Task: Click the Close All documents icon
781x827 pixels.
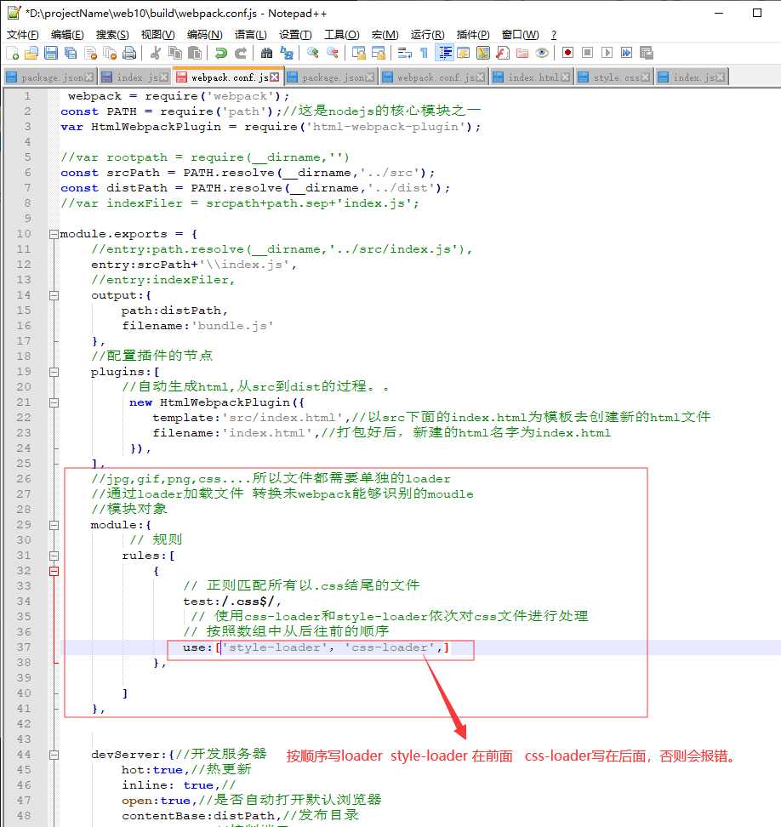Action: [x=110, y=53]
